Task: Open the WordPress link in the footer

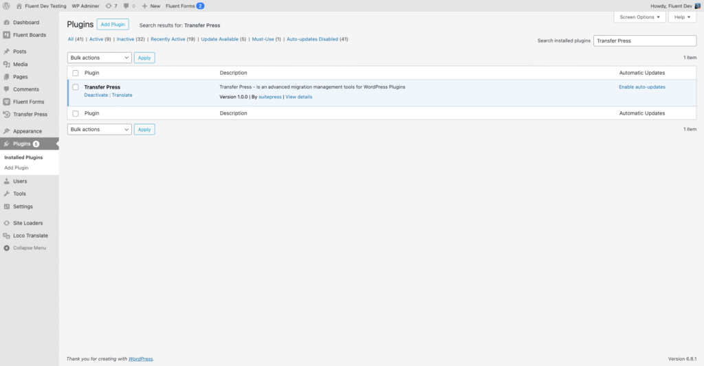Action: point(140,359)
